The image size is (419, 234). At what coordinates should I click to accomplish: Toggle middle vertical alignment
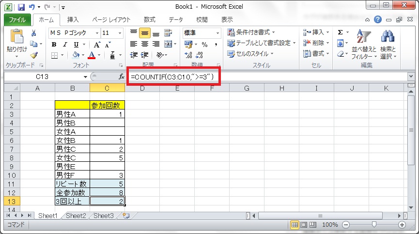(x=144, y=33)
